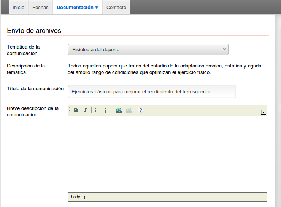281x207 pixels.
Task: Go to the Fechas tab
Action: 40,8
